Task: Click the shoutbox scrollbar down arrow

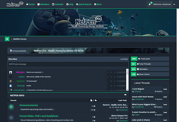Action: coord(127,89)
